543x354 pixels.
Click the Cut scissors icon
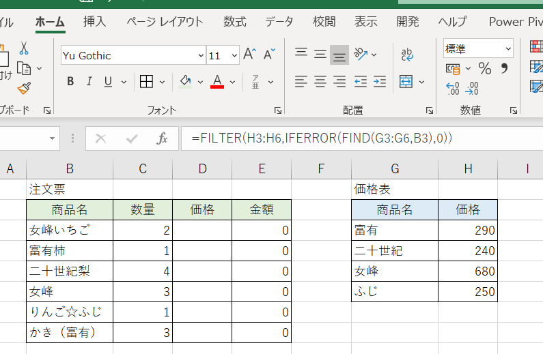coord(23,48)
